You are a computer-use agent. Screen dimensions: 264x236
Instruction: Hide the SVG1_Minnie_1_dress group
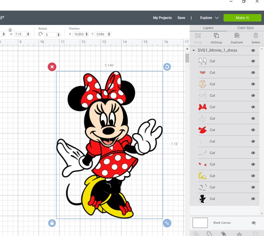point(253,51)
